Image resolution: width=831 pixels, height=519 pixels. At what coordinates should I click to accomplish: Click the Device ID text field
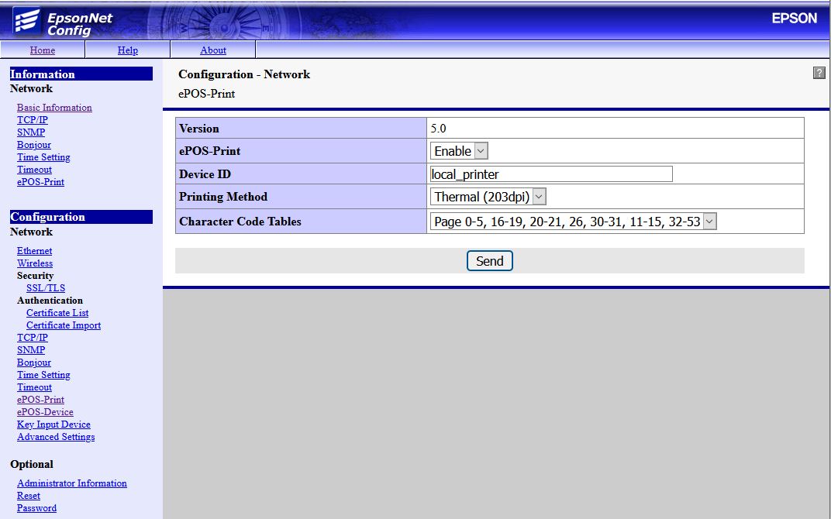[x=551, y=174]
